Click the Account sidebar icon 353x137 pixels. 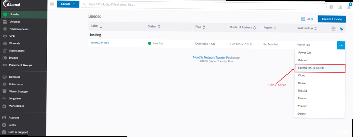[x=4, y=118]
